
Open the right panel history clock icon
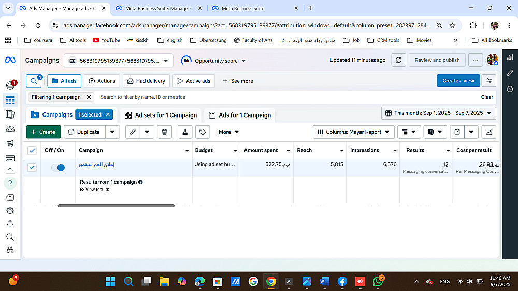tap(510, 89)
